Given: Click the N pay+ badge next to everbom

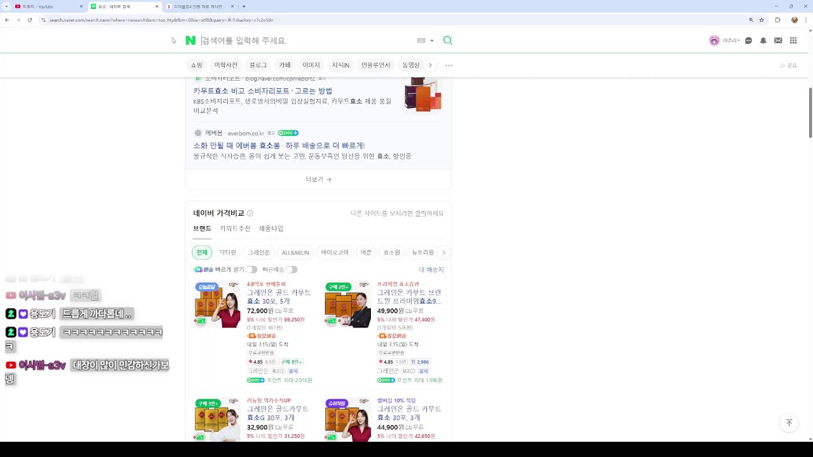Looking at the screenshot, I should pyautogui.click(x=288, y=133).
